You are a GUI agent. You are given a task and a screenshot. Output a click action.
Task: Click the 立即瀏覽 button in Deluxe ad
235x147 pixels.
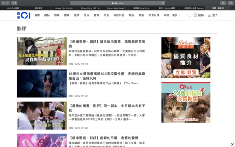pos(186,72)
